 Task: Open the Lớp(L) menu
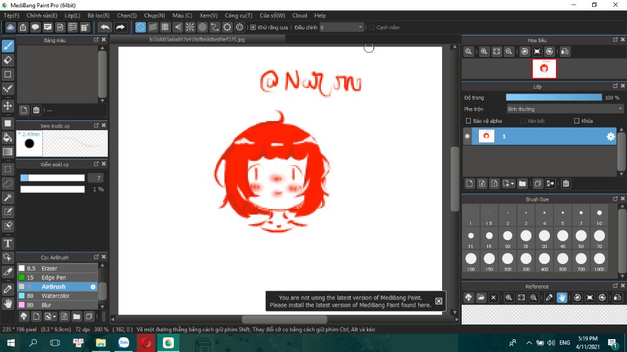72,15
